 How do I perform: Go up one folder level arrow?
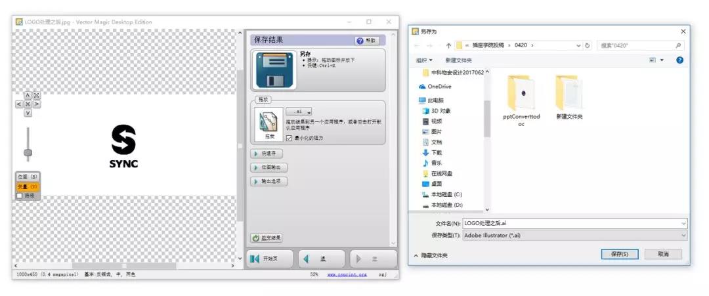[x=448, y=45]
